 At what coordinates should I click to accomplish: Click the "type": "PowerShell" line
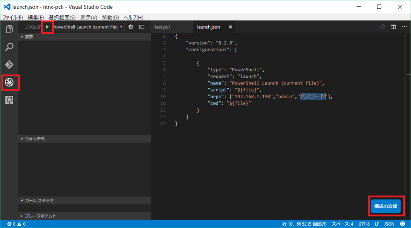(236, 70)
